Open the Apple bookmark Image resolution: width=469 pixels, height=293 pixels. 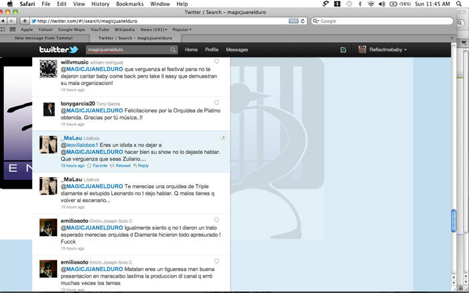27,29
